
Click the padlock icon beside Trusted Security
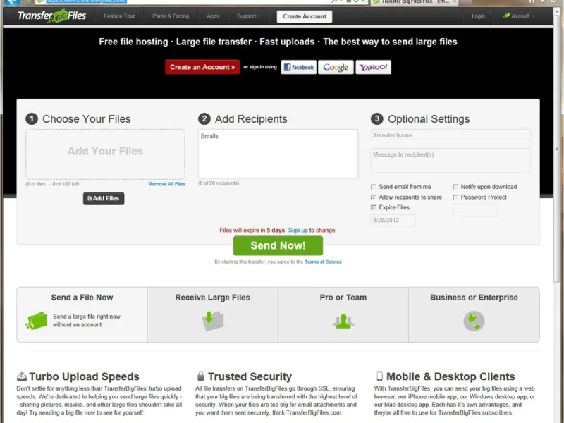pyautogui.click(x=201, y=376)
